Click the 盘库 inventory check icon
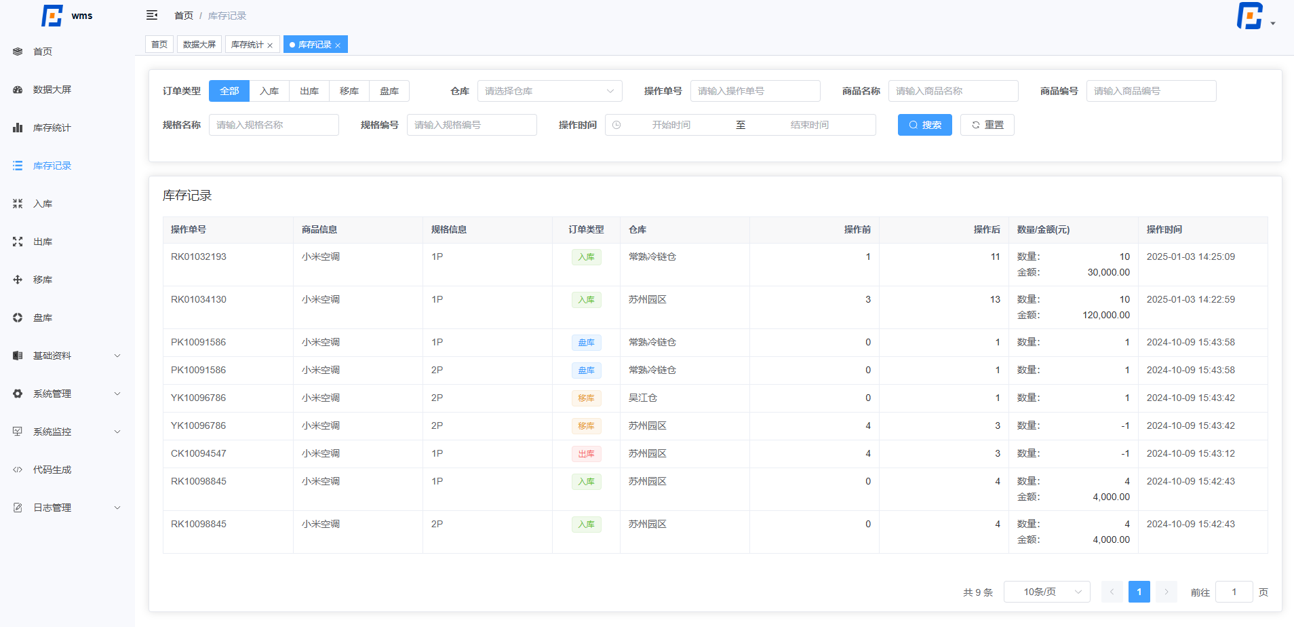The width and height of the screenshot is (1294, 627). coord(18,318)
